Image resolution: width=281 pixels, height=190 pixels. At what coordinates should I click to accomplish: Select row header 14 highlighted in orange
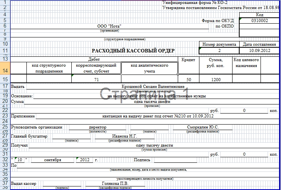pos(5,68)
